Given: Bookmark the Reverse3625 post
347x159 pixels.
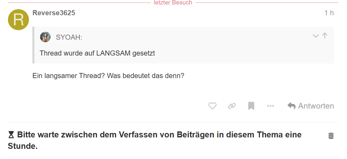Looking at the screenshot, I should [251, 106].
